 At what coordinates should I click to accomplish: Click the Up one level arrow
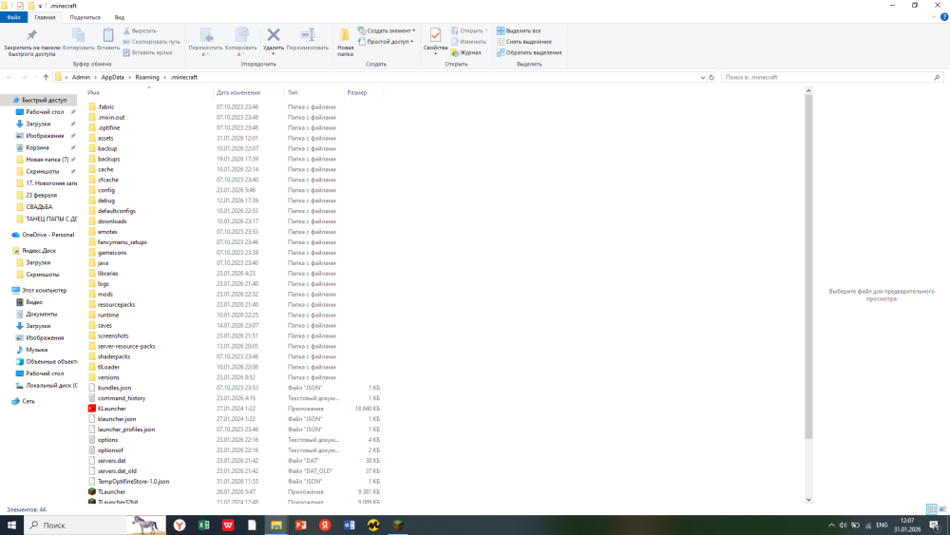coord(46,78)
